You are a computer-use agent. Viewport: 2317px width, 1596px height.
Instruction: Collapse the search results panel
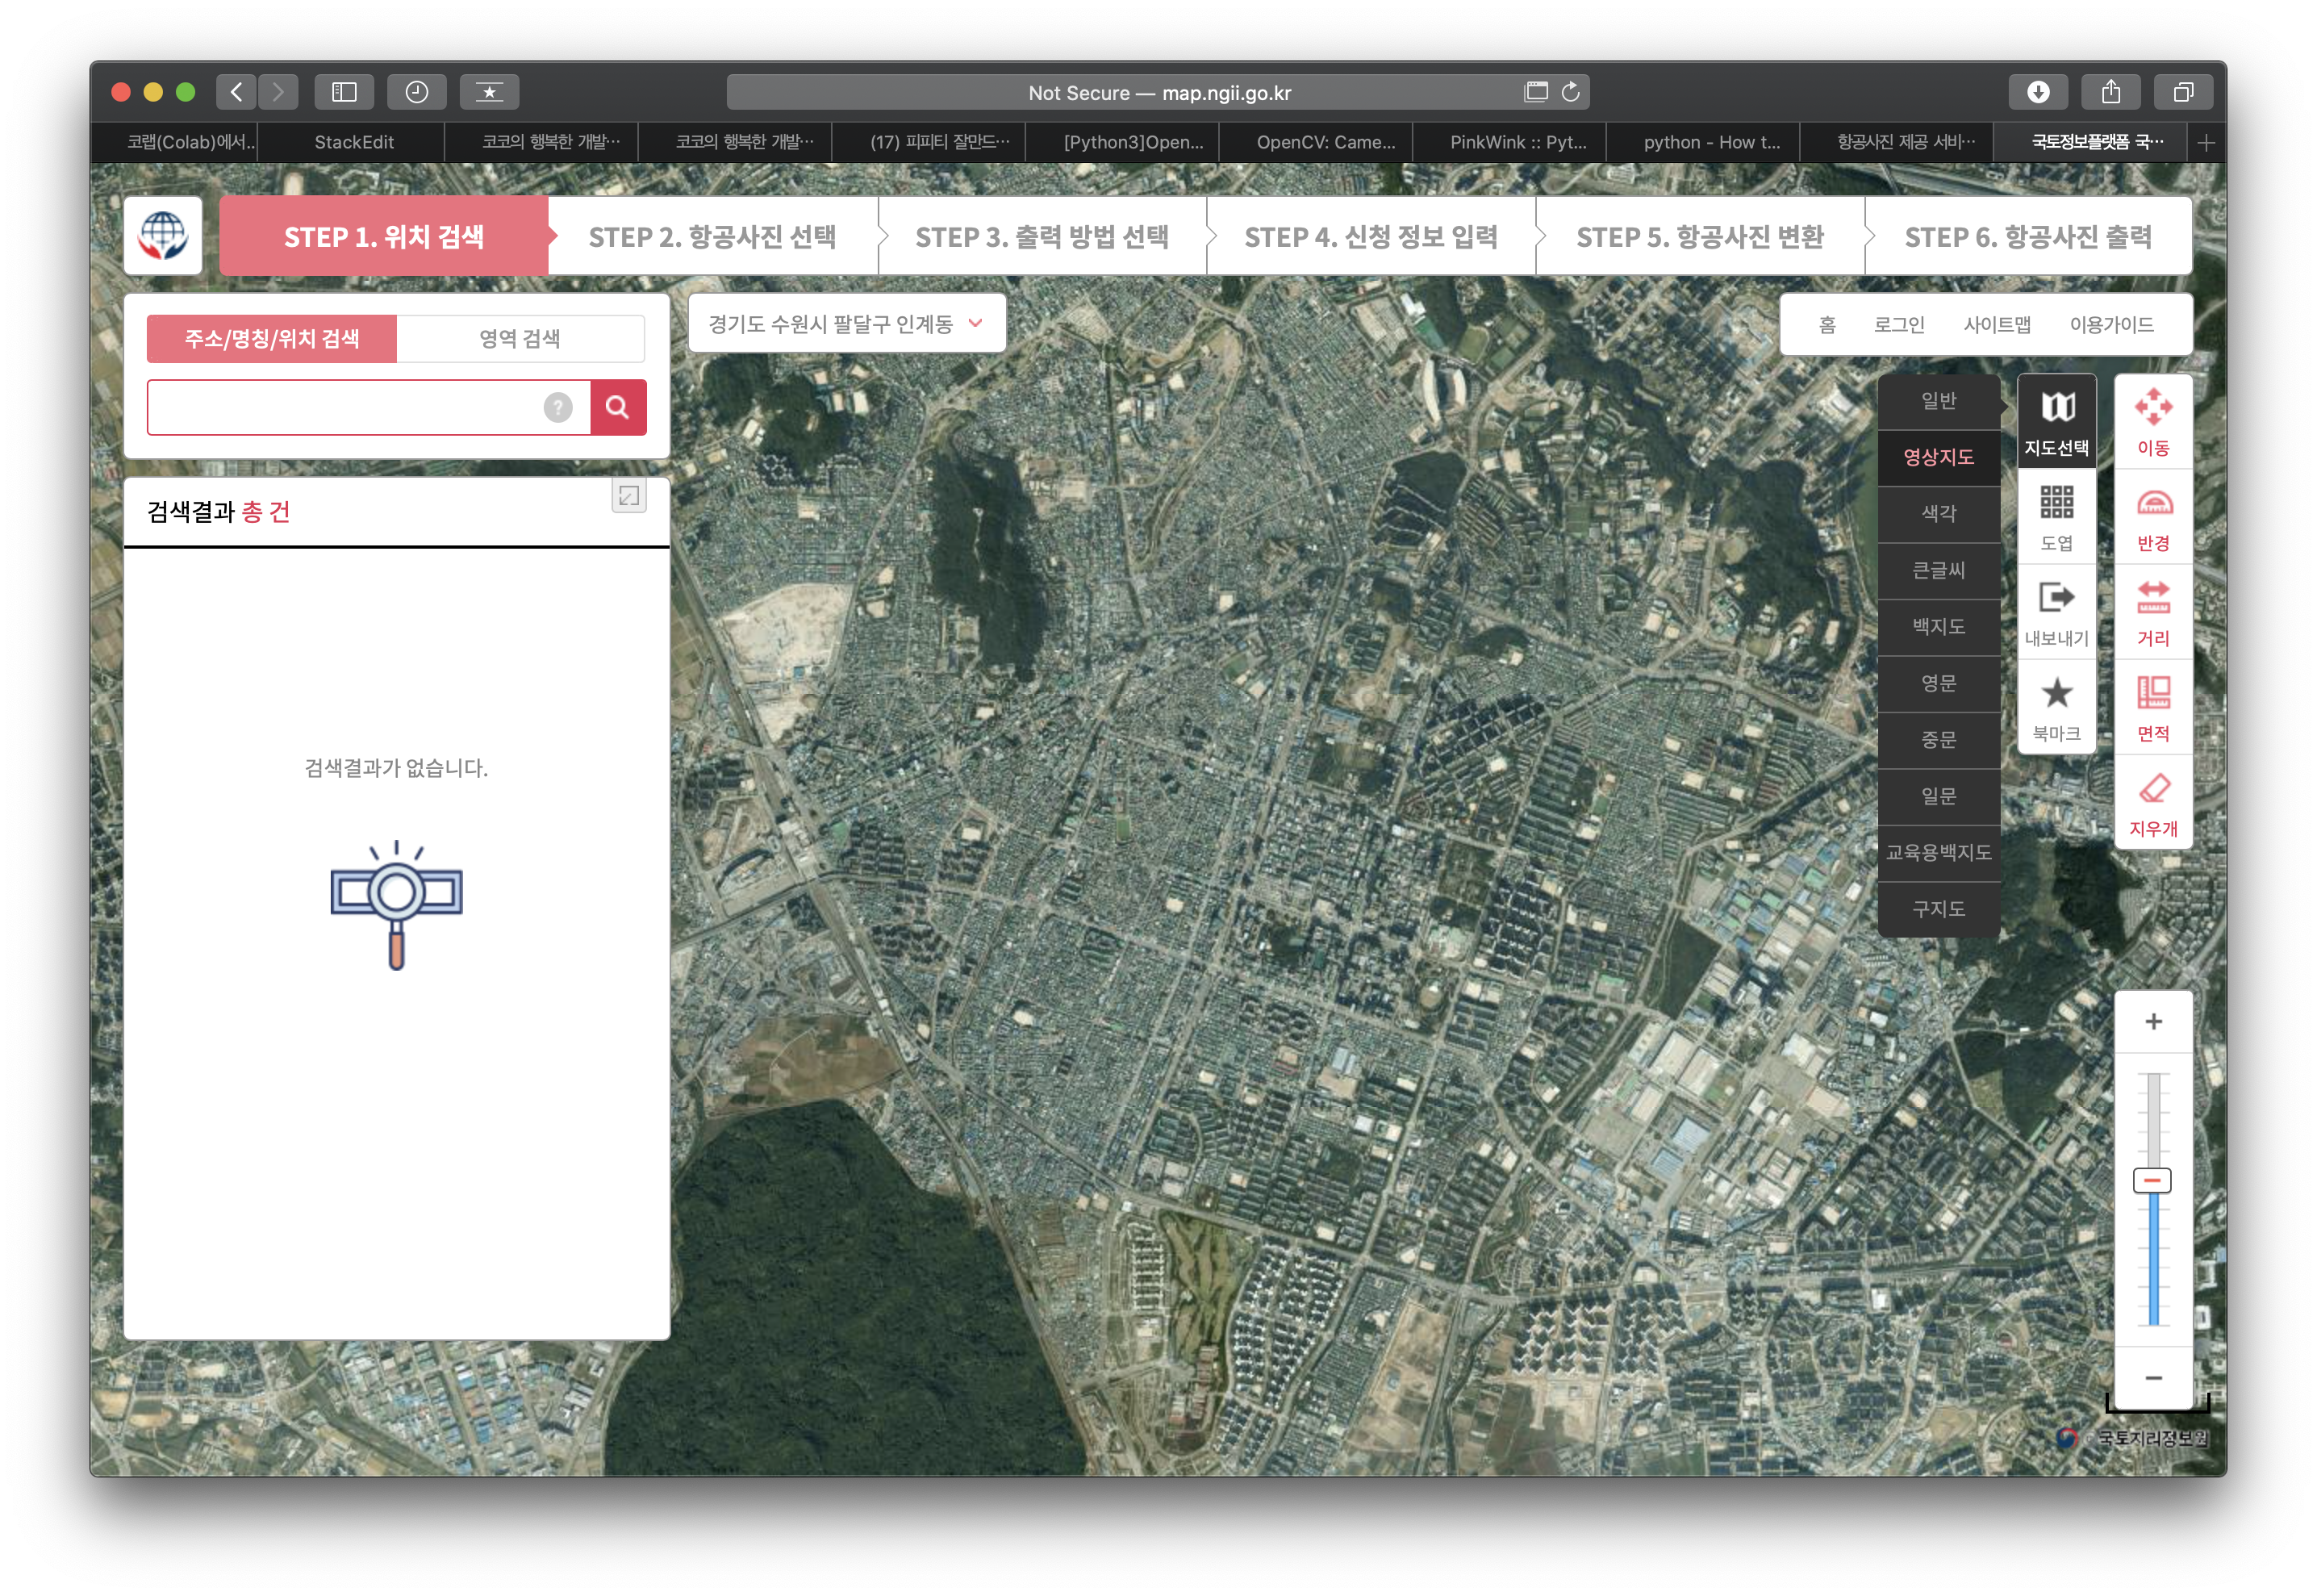click(x=628, y=495)
